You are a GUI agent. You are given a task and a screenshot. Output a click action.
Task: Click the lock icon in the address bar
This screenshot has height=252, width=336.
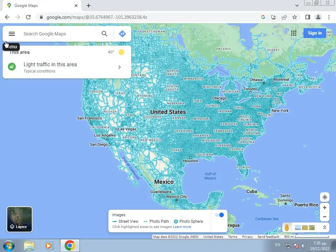tap(41, 17)
